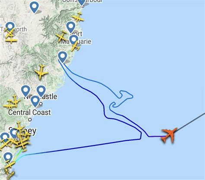Open the upper airport pin at Port Macquarie
This screenshot has width=205, height=180.
coord(70,27)
